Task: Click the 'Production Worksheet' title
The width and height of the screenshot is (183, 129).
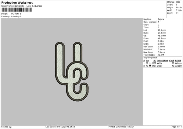Action: [x=17, y=2]
